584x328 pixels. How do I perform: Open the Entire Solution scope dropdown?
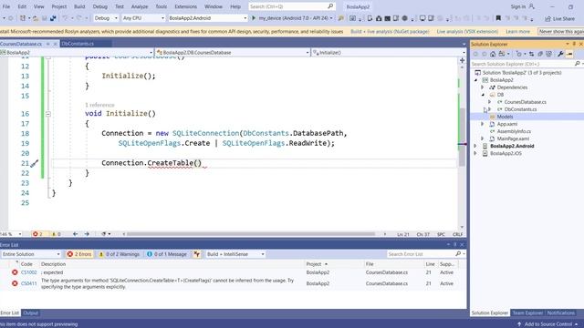click(x=31, y=254)
